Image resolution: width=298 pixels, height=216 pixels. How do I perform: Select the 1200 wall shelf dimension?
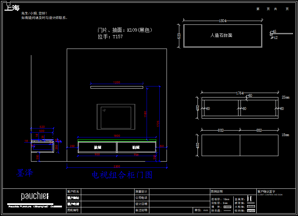click(x=117, y=82)
